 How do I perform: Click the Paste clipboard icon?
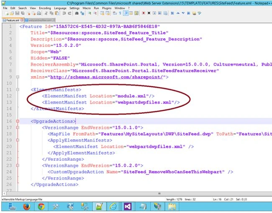(57, 13)
